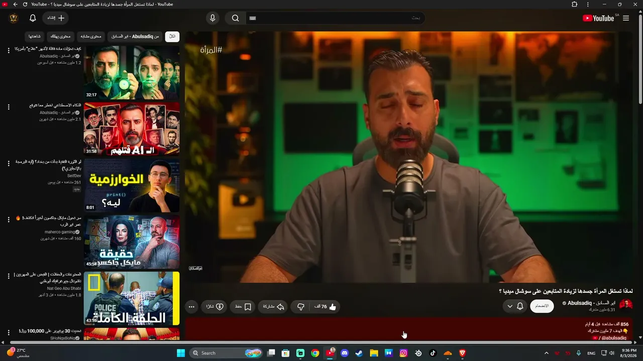Open TikTok from the taskbar
The width and height of the screenshot is (643, 361).
coord(433,353)
